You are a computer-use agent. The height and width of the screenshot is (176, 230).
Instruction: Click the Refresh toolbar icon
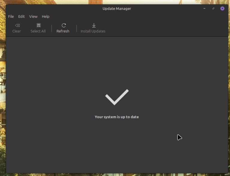click(64, 25)
